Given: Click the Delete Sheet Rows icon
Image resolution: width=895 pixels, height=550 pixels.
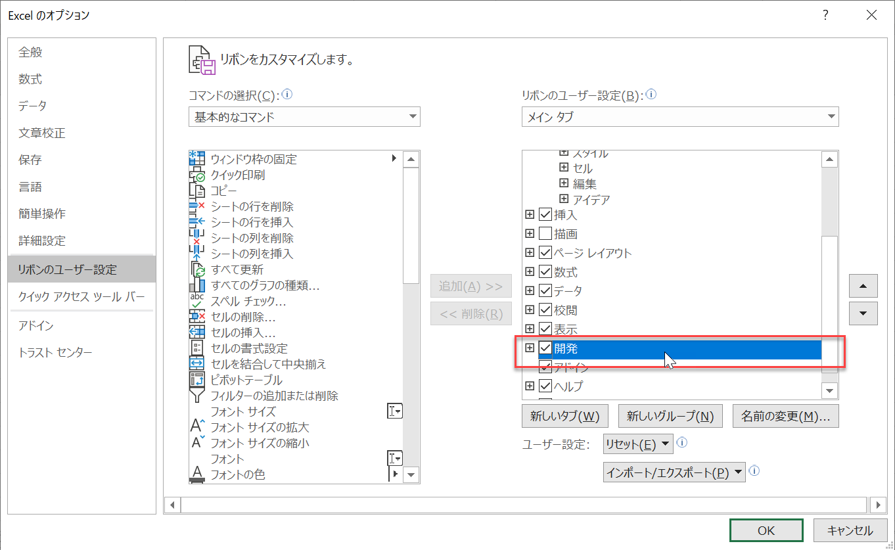Looking at the screenshot, I should point(197,206).
